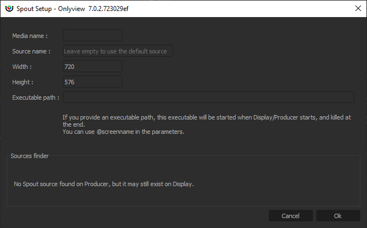Click the "Height :" label
This screenshot has width=367, height=228.
tap(23, 82)
